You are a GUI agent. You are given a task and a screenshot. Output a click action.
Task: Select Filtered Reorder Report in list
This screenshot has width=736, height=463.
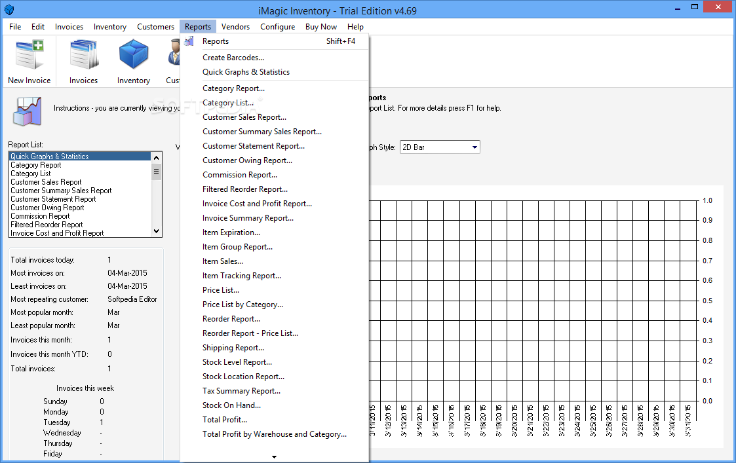pyautogui.click(x=80, y=225)
